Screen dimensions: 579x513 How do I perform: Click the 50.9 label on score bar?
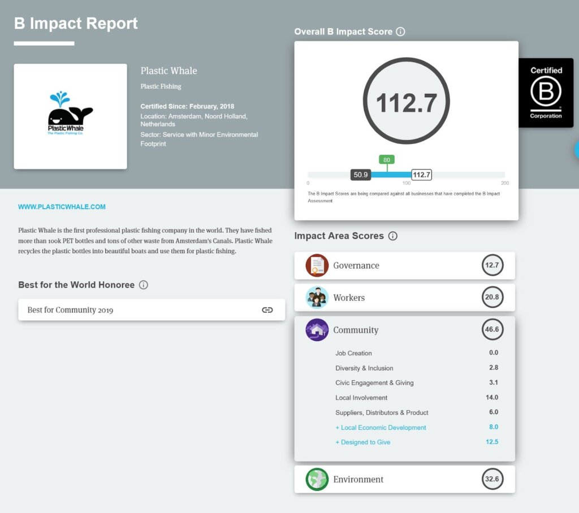361,175
